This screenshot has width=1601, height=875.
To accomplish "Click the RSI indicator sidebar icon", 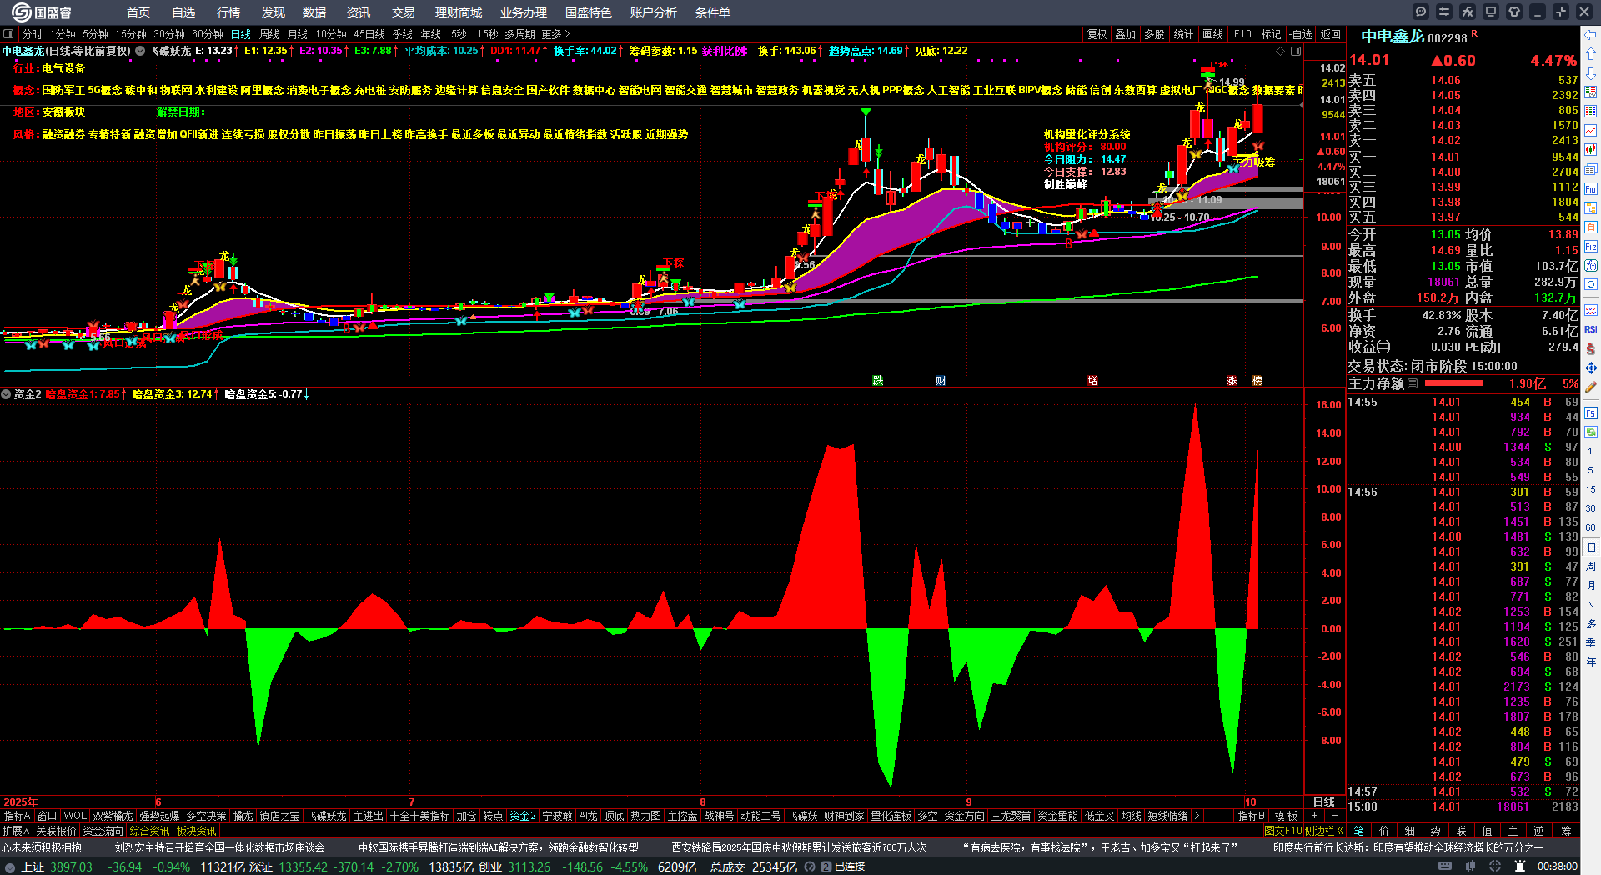I will point(1591,329).
